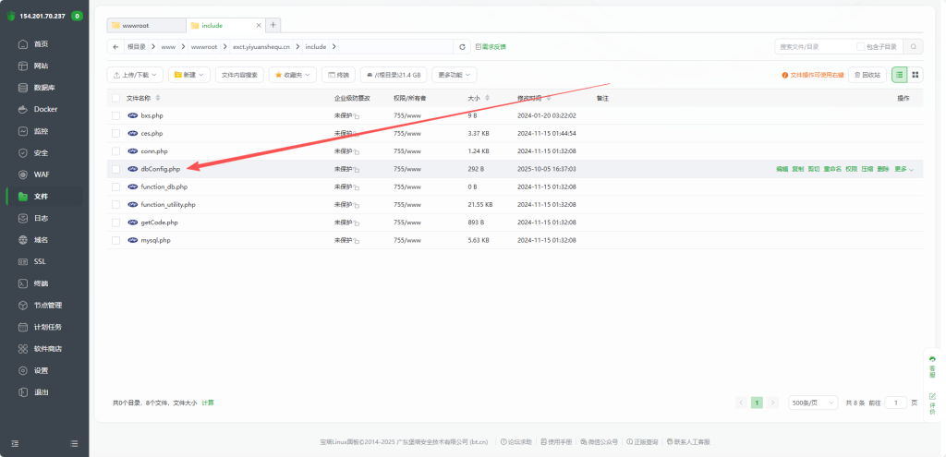Click the search magnifier button
Viewport: 946px width, 457px height.
pos(913,46)
